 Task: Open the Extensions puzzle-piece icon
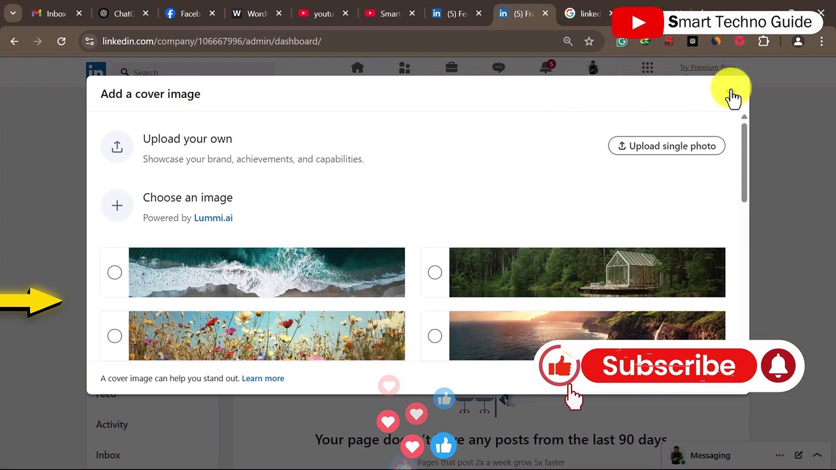click(x=764, y=41)
